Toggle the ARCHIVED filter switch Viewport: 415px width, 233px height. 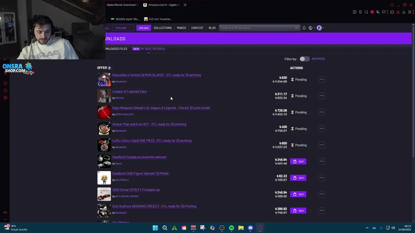point(304,59)
